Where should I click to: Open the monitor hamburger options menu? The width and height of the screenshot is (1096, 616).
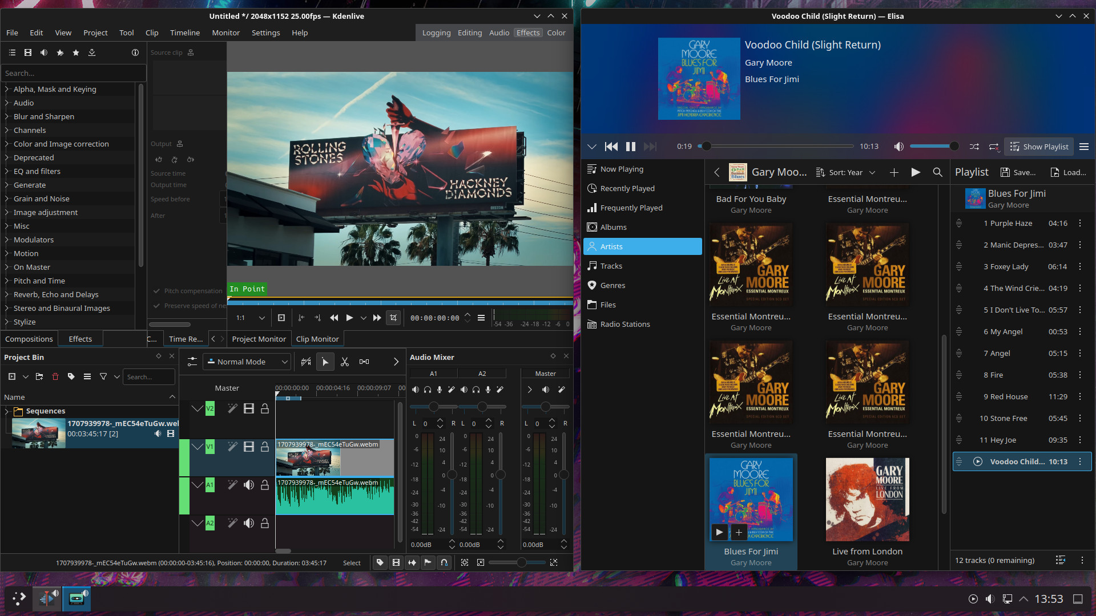481,318
